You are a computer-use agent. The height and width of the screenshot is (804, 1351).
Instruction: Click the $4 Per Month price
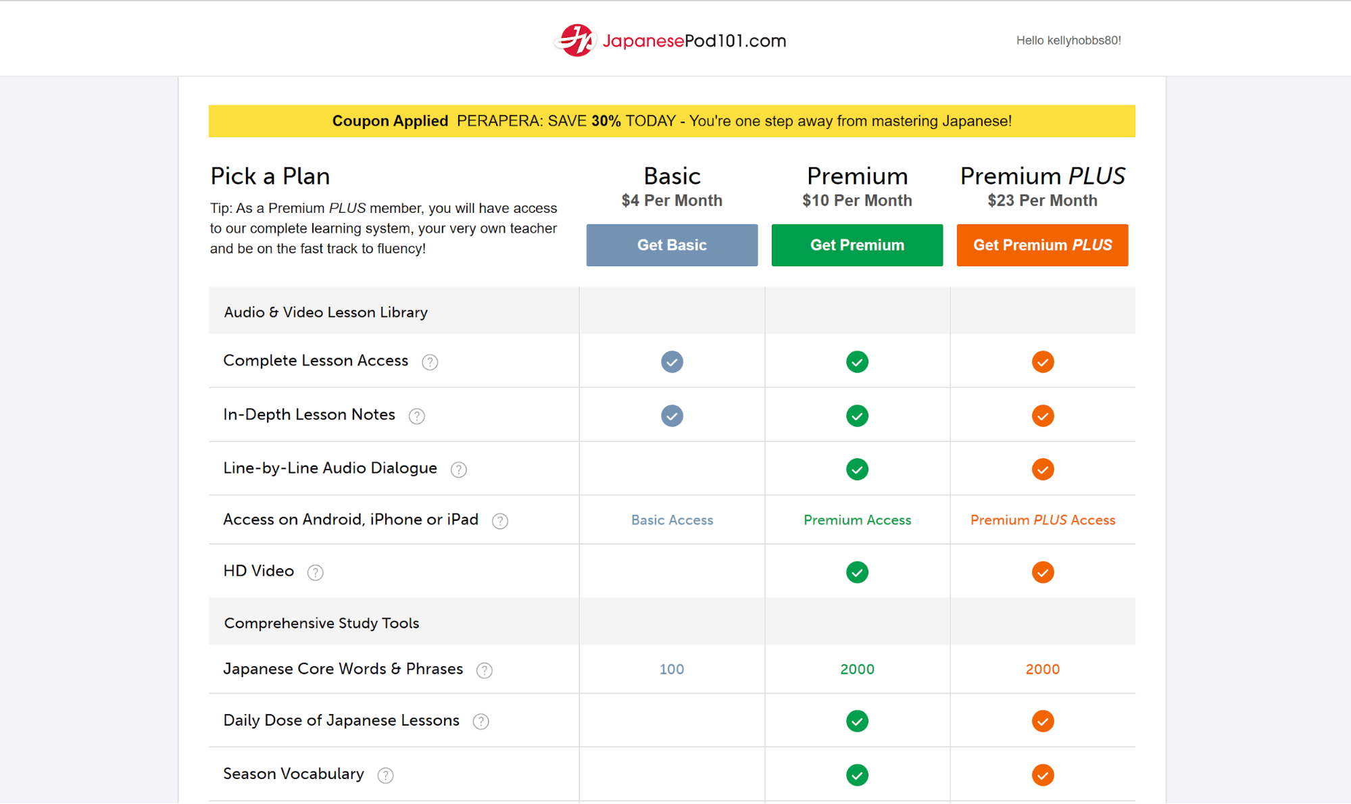pos(672,201)
